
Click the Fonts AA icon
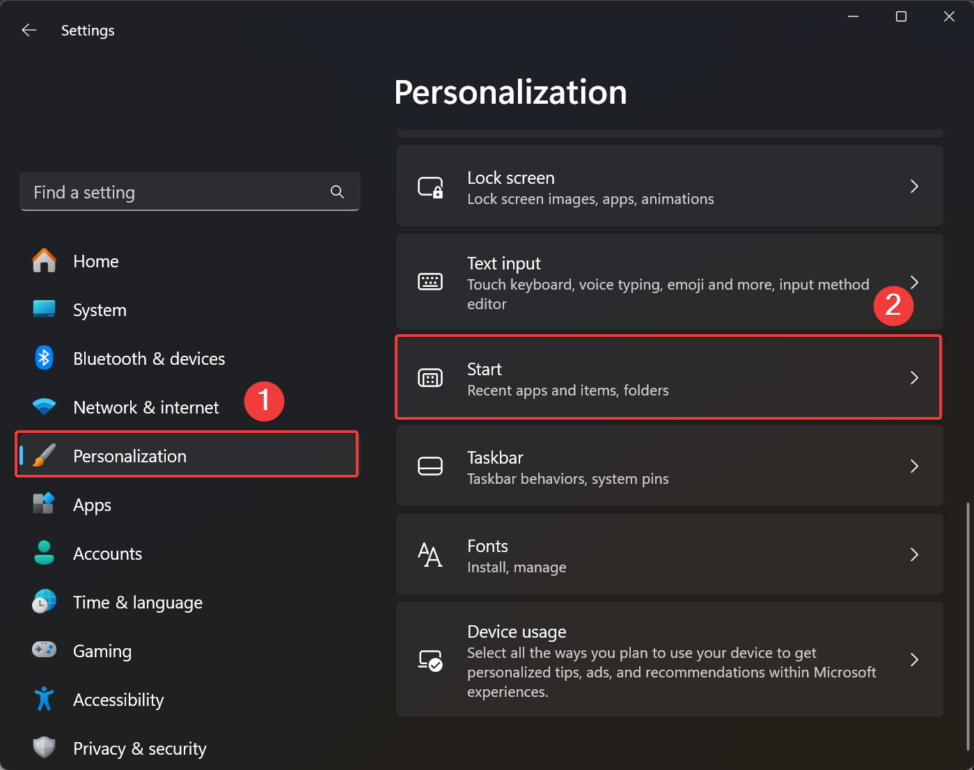(430, 555)
